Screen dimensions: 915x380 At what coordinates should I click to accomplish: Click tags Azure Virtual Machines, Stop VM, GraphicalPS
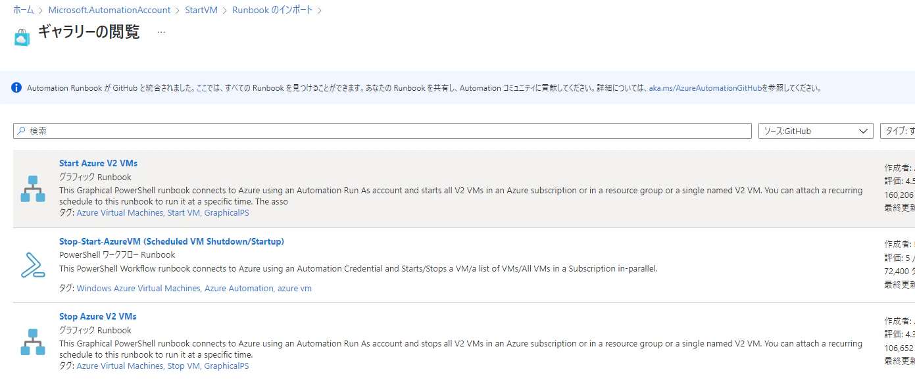pos(162,366)
